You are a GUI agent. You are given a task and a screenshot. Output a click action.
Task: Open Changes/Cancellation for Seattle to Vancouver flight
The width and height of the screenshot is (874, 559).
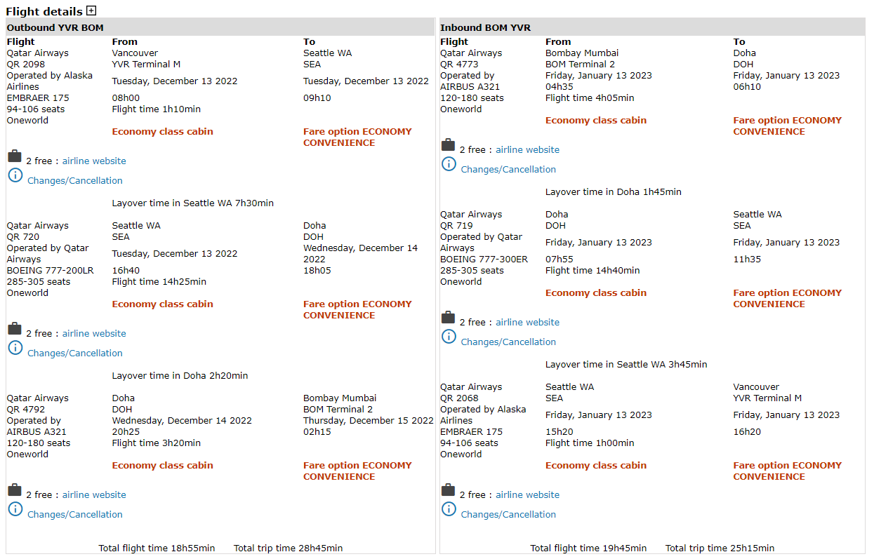[x=508, y=515]
